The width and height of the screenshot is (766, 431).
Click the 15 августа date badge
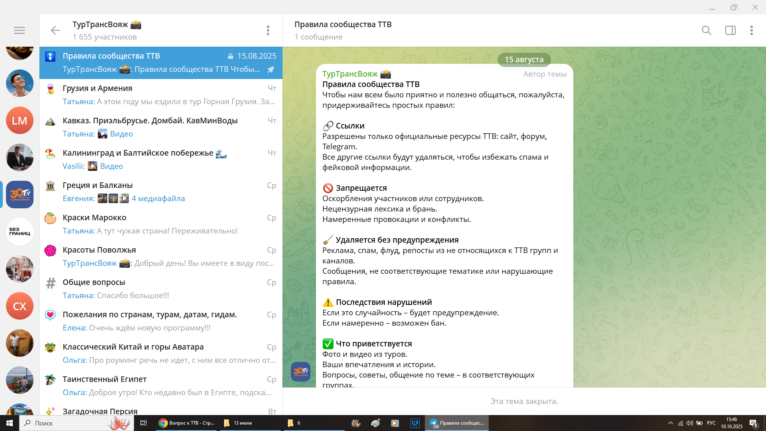(524, 59)
